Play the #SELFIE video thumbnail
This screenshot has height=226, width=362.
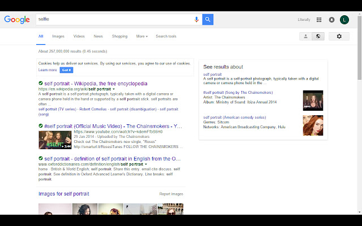pos(55,140)
